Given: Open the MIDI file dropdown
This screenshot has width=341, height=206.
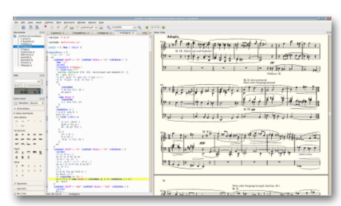Looking at the screenshot, I should coord(28,81).
